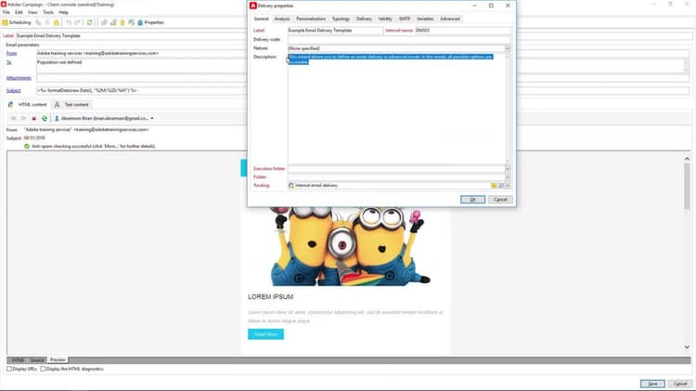
Task: Open the Subject link in Email parameters
Action: click(13, 91)
